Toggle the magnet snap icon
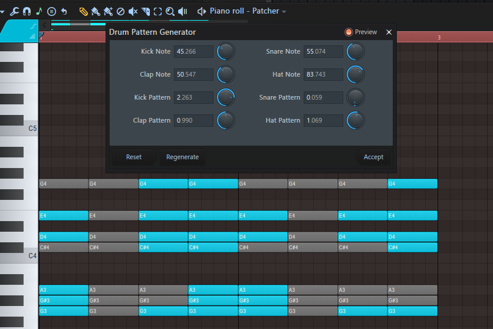This screenshot has width=493, height=329. 27,11
